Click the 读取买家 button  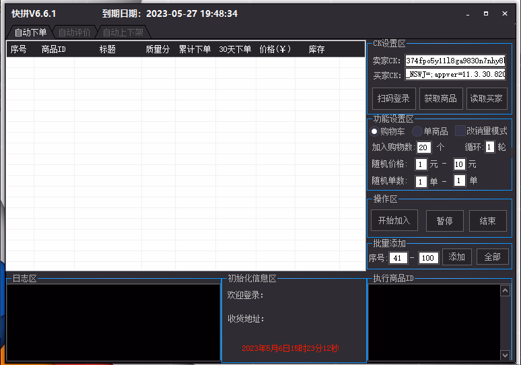(x=487, y=98)
